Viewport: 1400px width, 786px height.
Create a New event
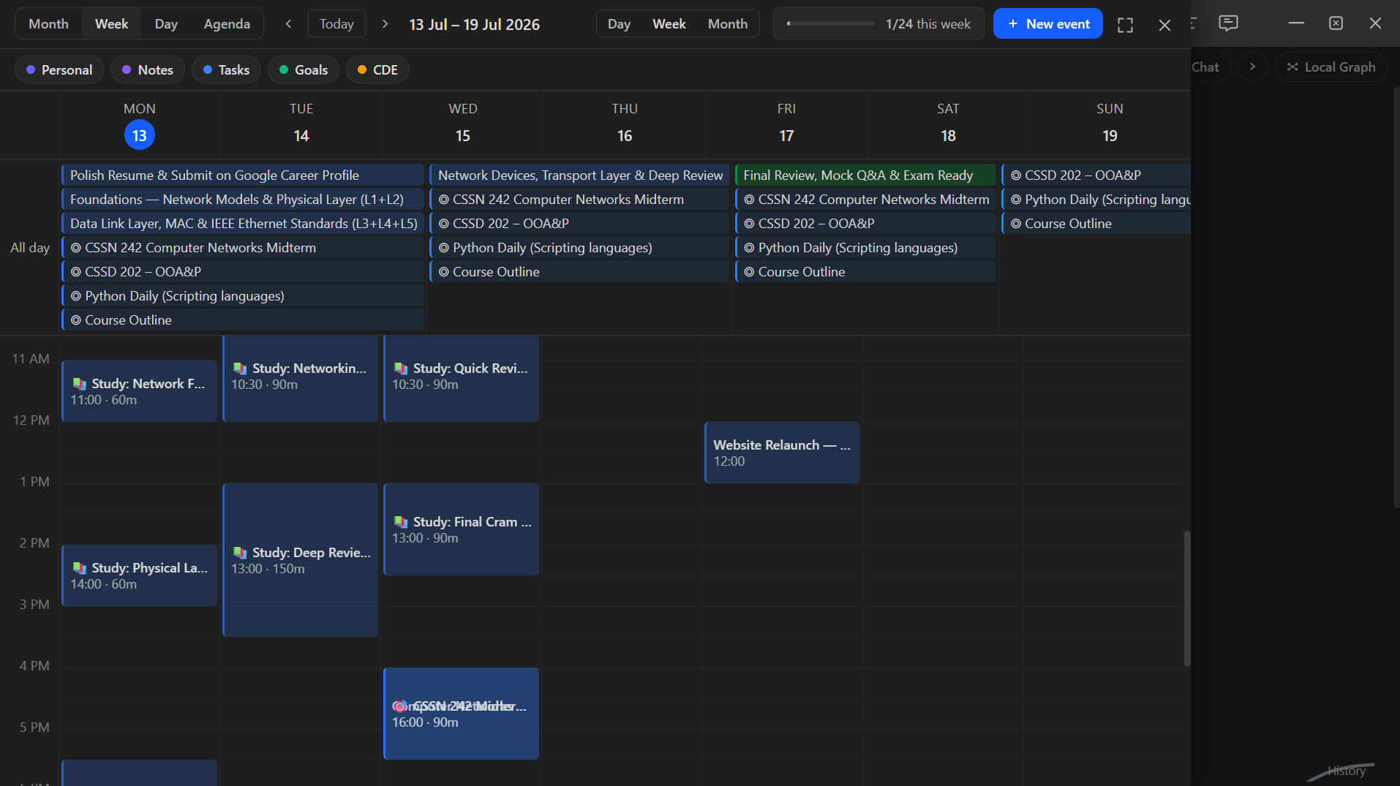point(1047,23)
